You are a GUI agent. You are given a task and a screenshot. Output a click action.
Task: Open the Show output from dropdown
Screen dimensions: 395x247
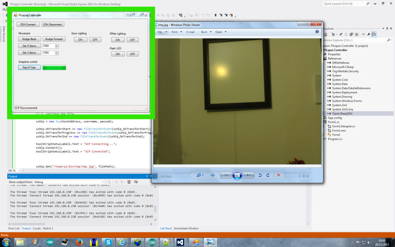[x=103, y=182]
